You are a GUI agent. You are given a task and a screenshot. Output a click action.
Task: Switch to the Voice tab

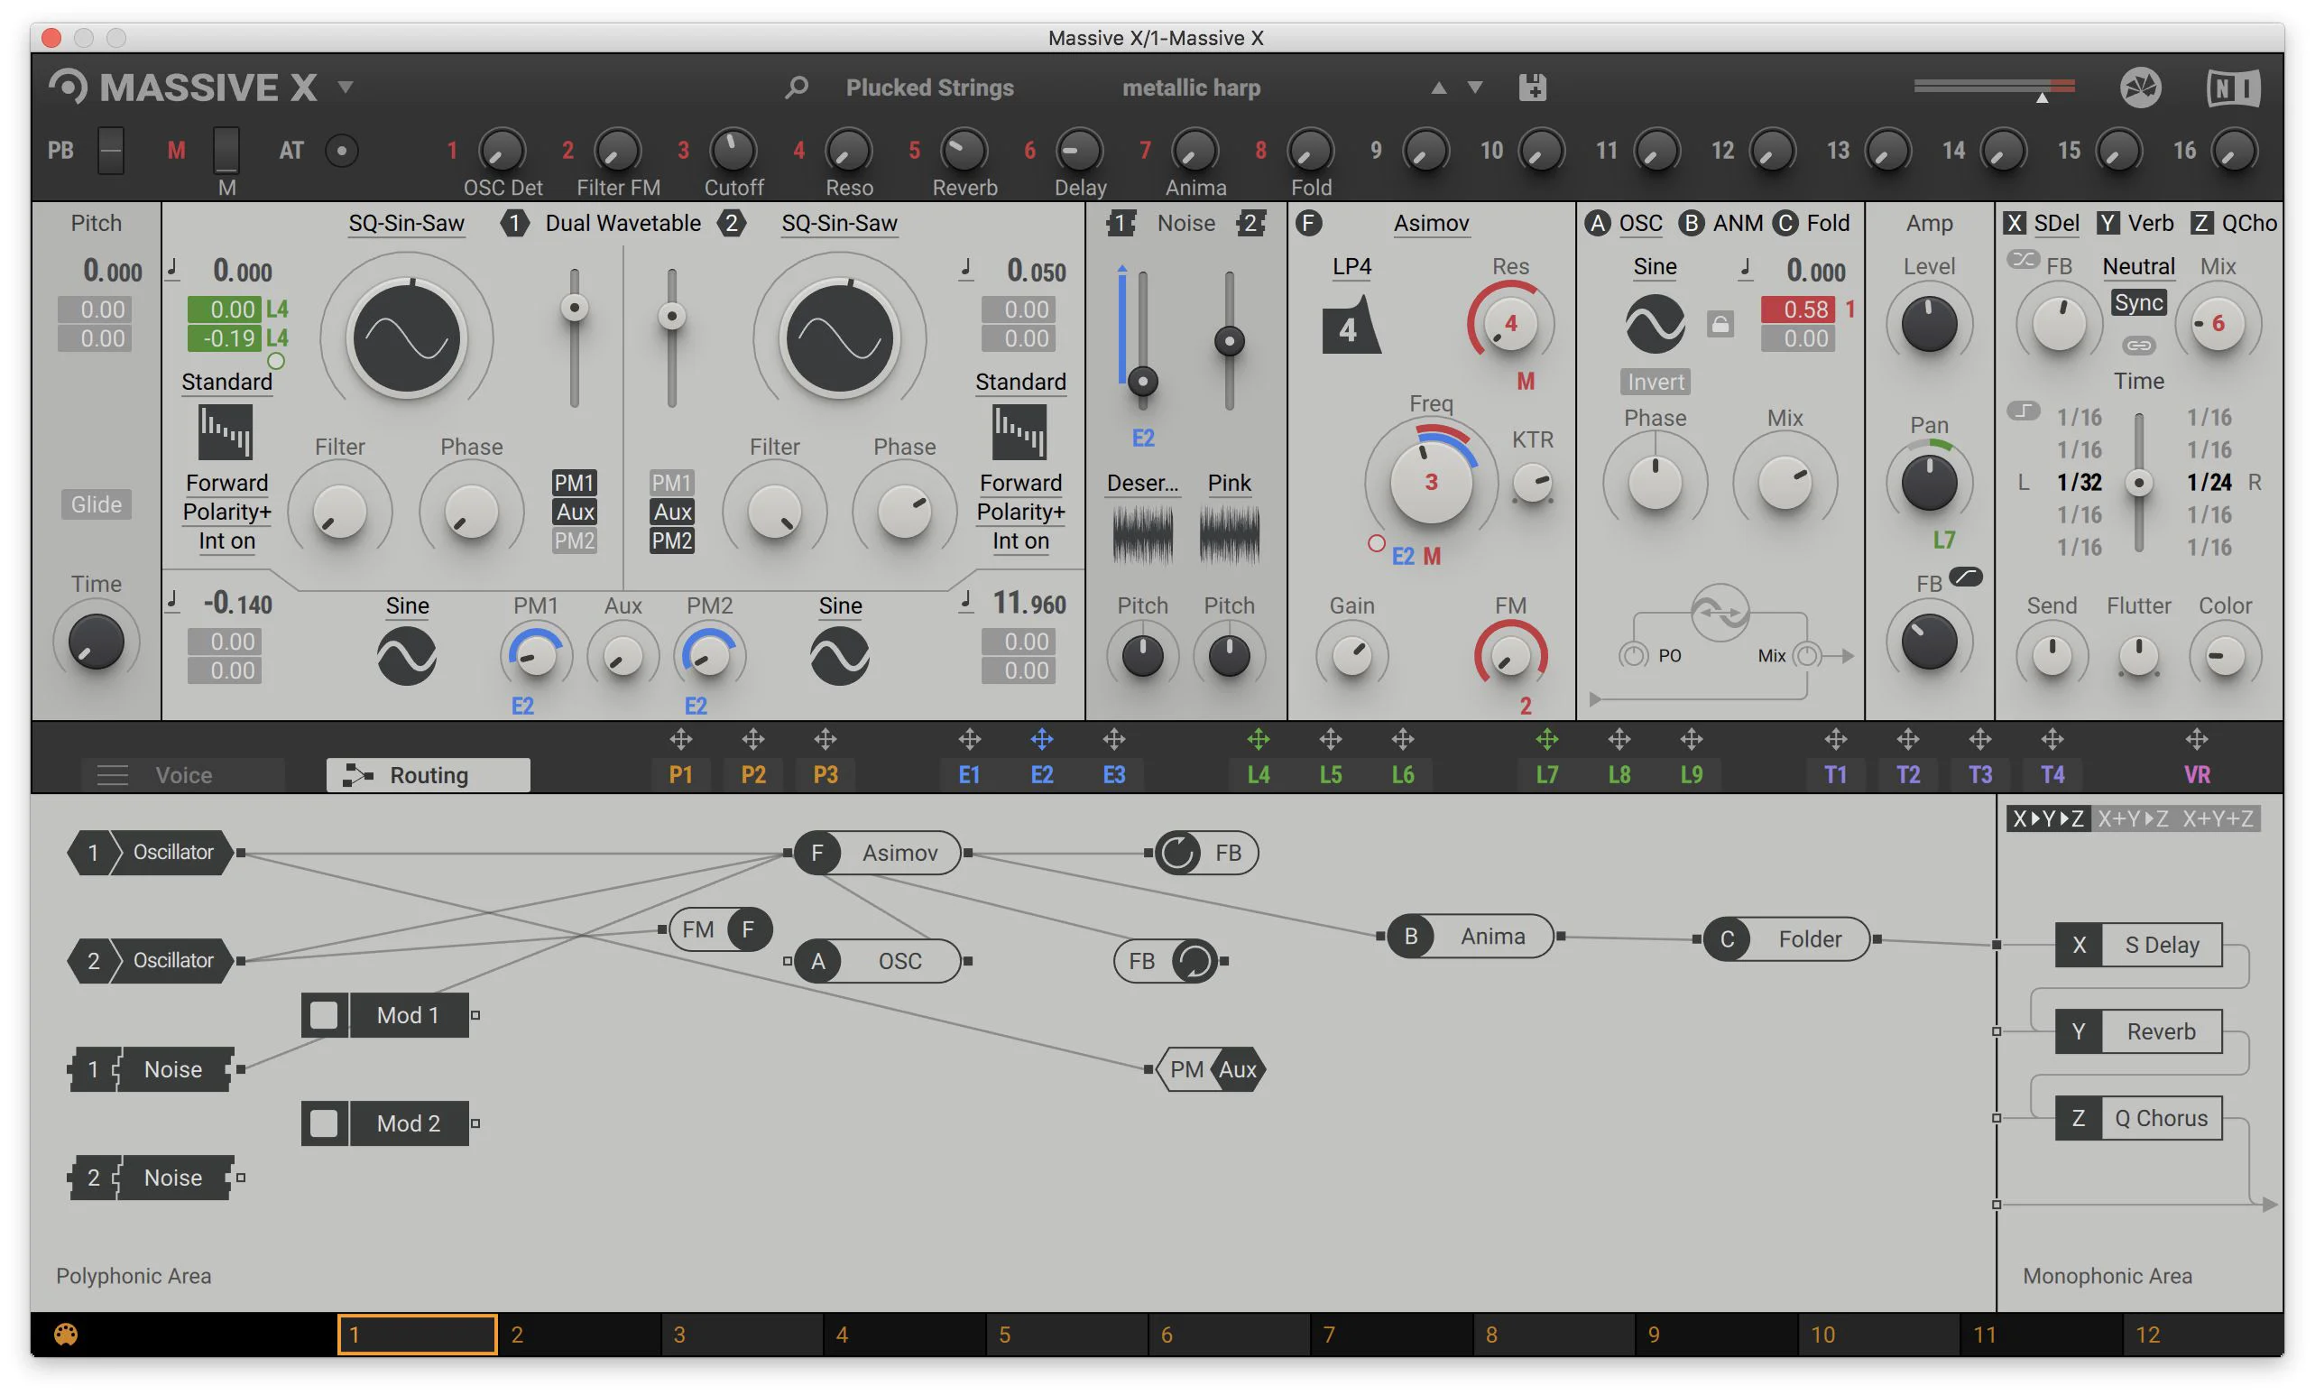182,774
